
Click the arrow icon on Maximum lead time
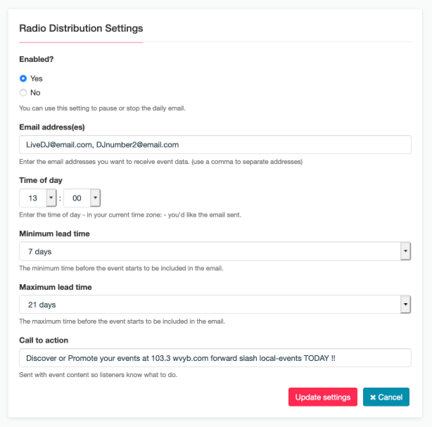405,304
